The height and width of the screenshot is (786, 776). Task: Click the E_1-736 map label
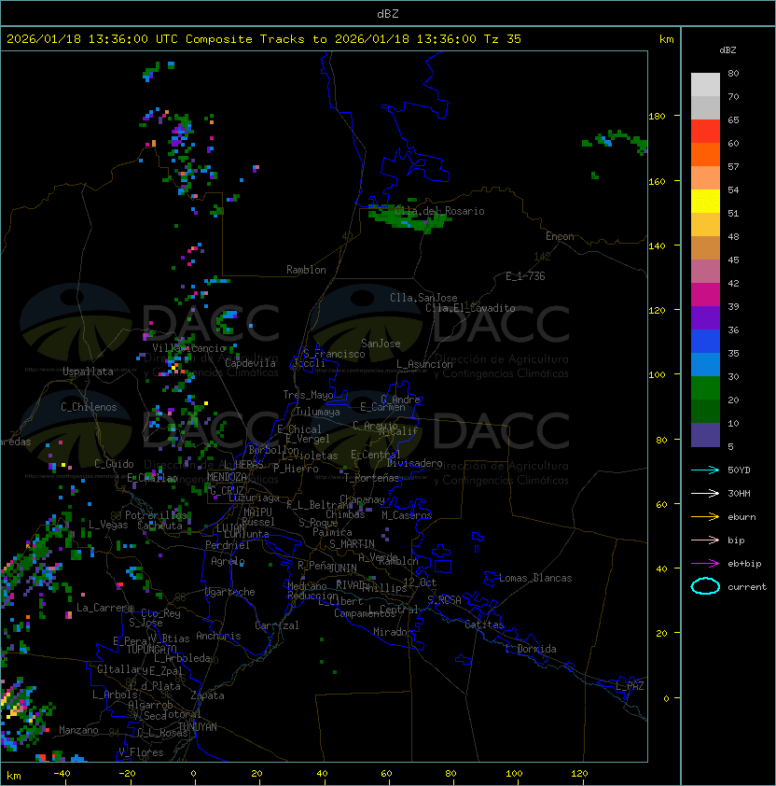525,276
